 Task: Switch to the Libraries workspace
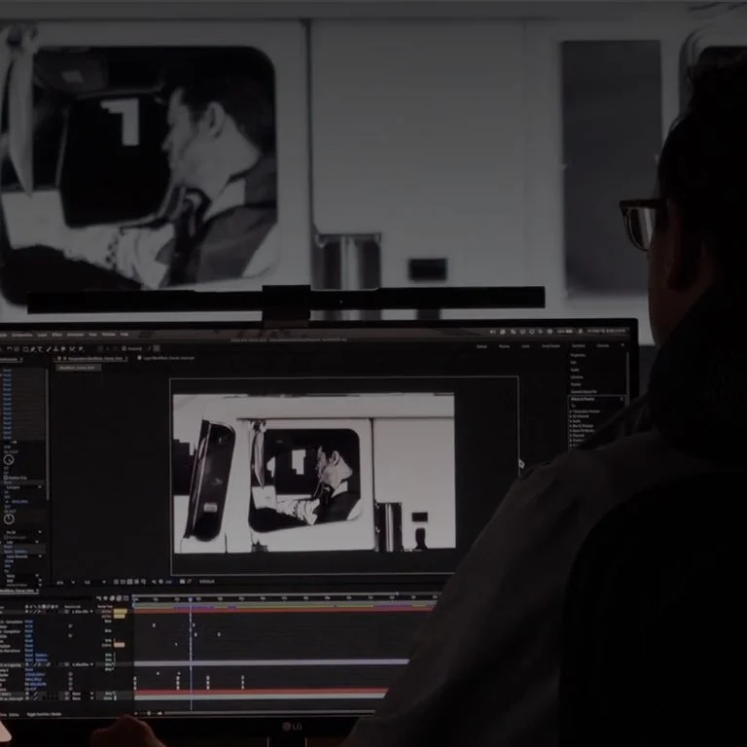603,345
